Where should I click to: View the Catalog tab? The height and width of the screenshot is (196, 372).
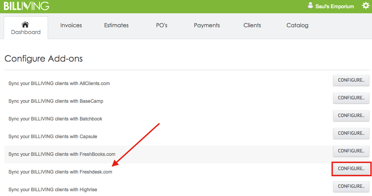(297, 26)
